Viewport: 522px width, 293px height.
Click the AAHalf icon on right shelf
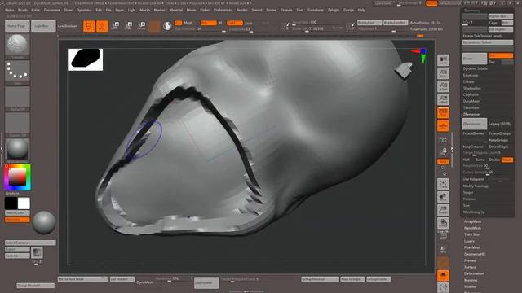(443, 99)
